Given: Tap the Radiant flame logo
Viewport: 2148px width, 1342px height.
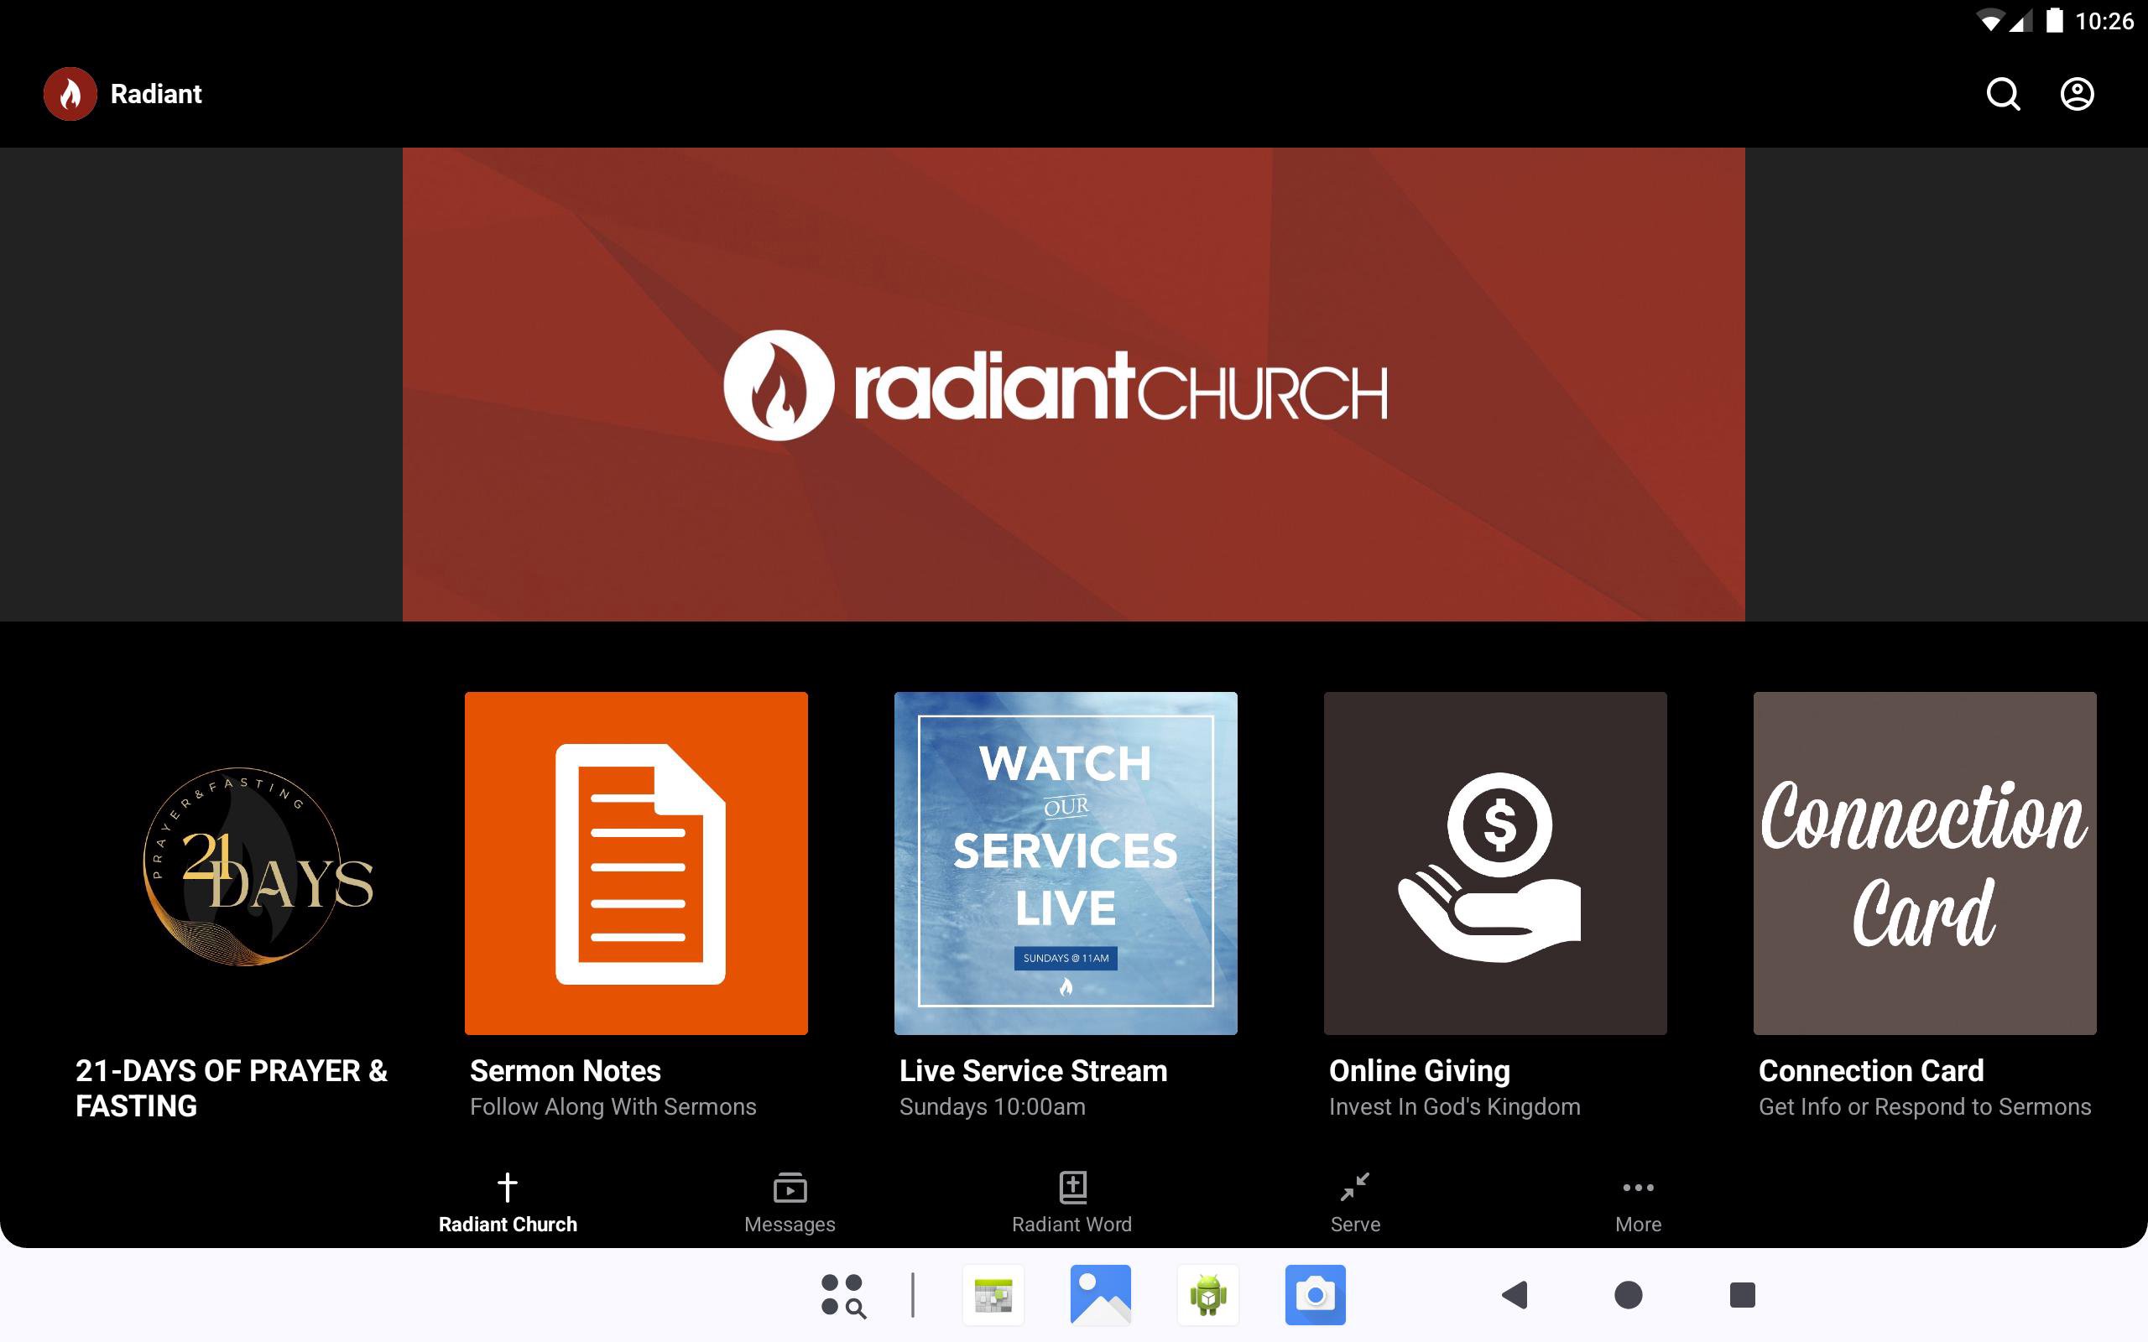Looking at the screenshot, I should click(70, 93).
